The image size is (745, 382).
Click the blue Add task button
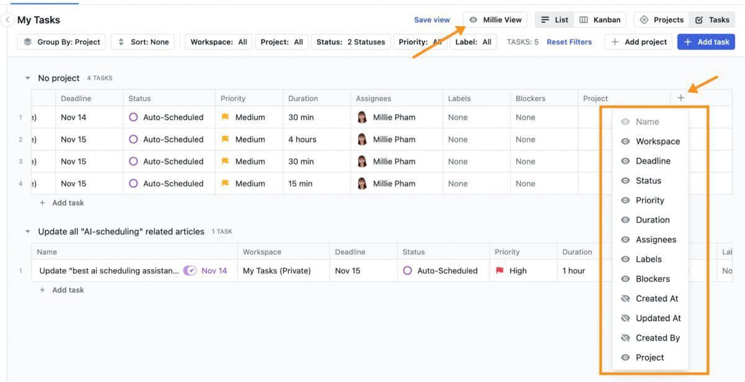coord(706,42)
